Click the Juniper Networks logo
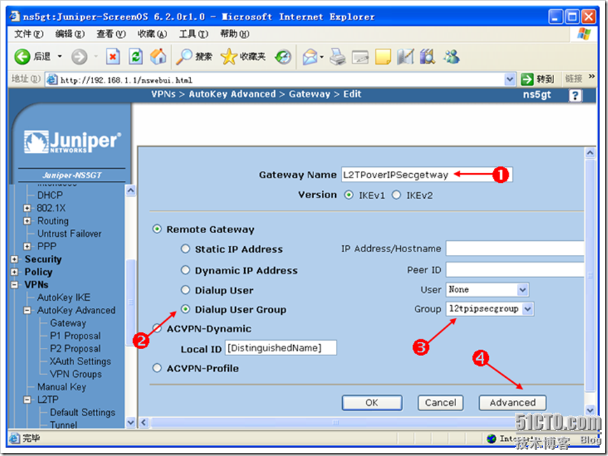This screenshot has width=608, height=456. click(73, 142)
